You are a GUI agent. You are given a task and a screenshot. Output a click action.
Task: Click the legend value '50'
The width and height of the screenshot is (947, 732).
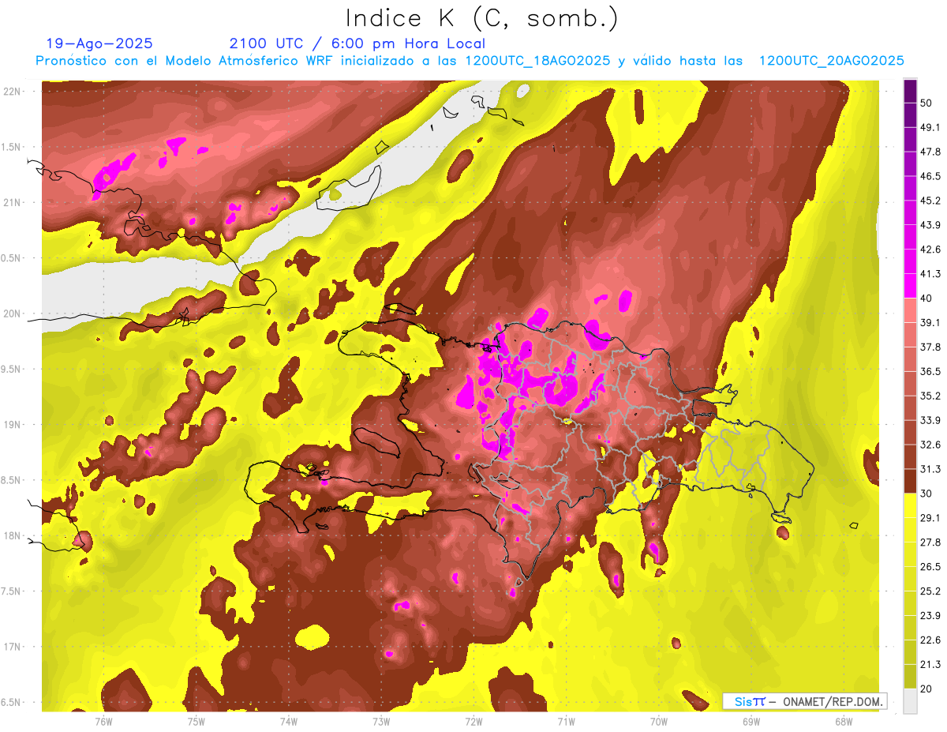[927, 103]
